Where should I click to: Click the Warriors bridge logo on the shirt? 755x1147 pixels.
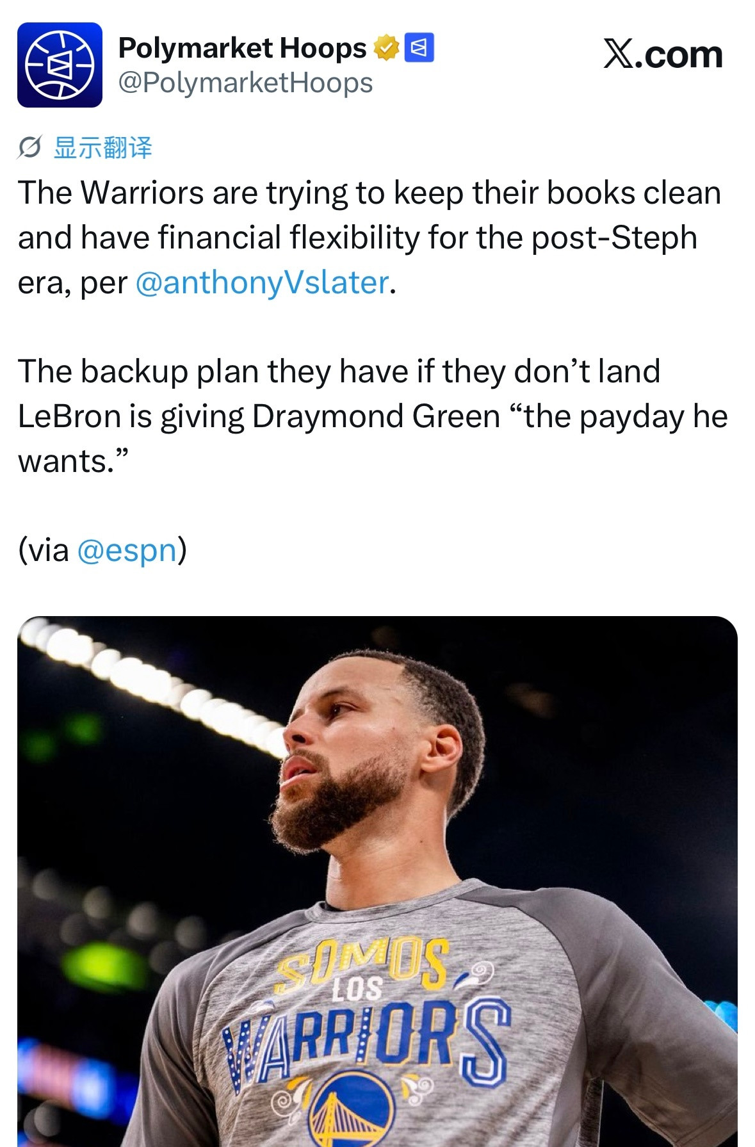coord(351,1111)
